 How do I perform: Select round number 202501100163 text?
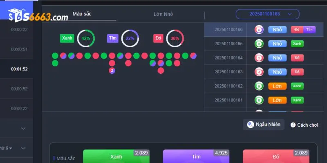pyautogui.click(x=228, y=72)
